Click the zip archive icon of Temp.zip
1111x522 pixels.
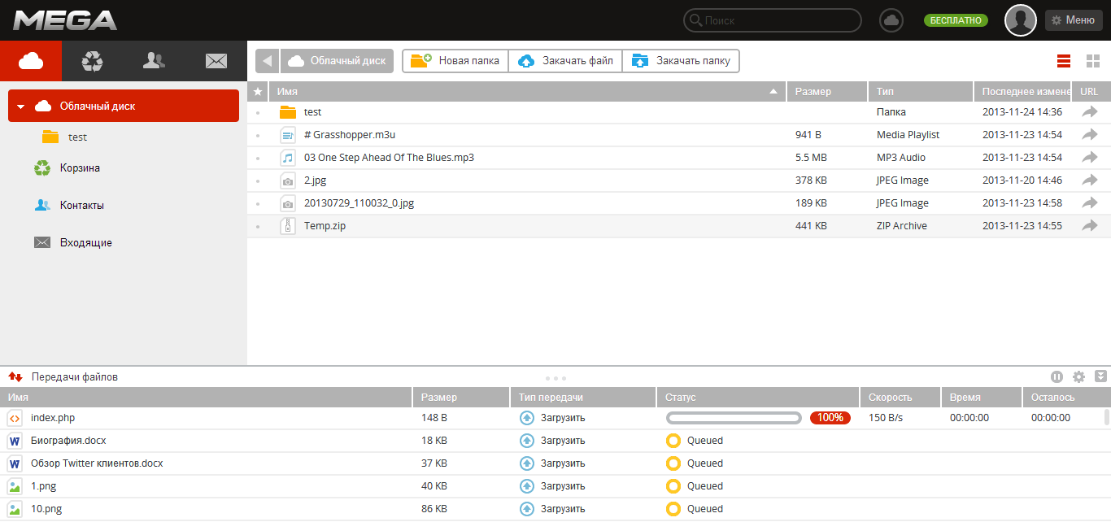tap(288, 226)
